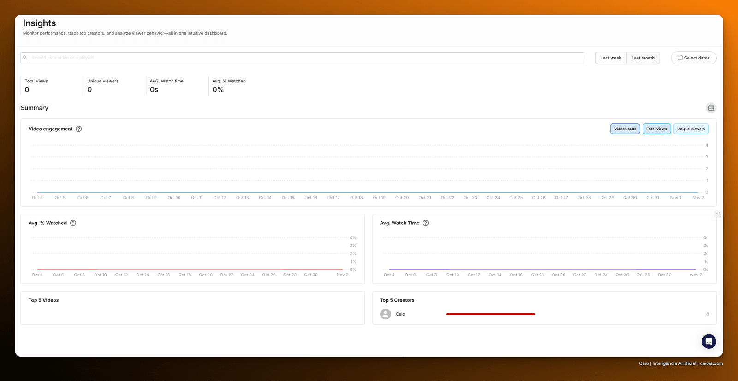This screenshot has width=738, height=381.
Task: Click the calendar icon in Select dates
Action: (680, 58)
